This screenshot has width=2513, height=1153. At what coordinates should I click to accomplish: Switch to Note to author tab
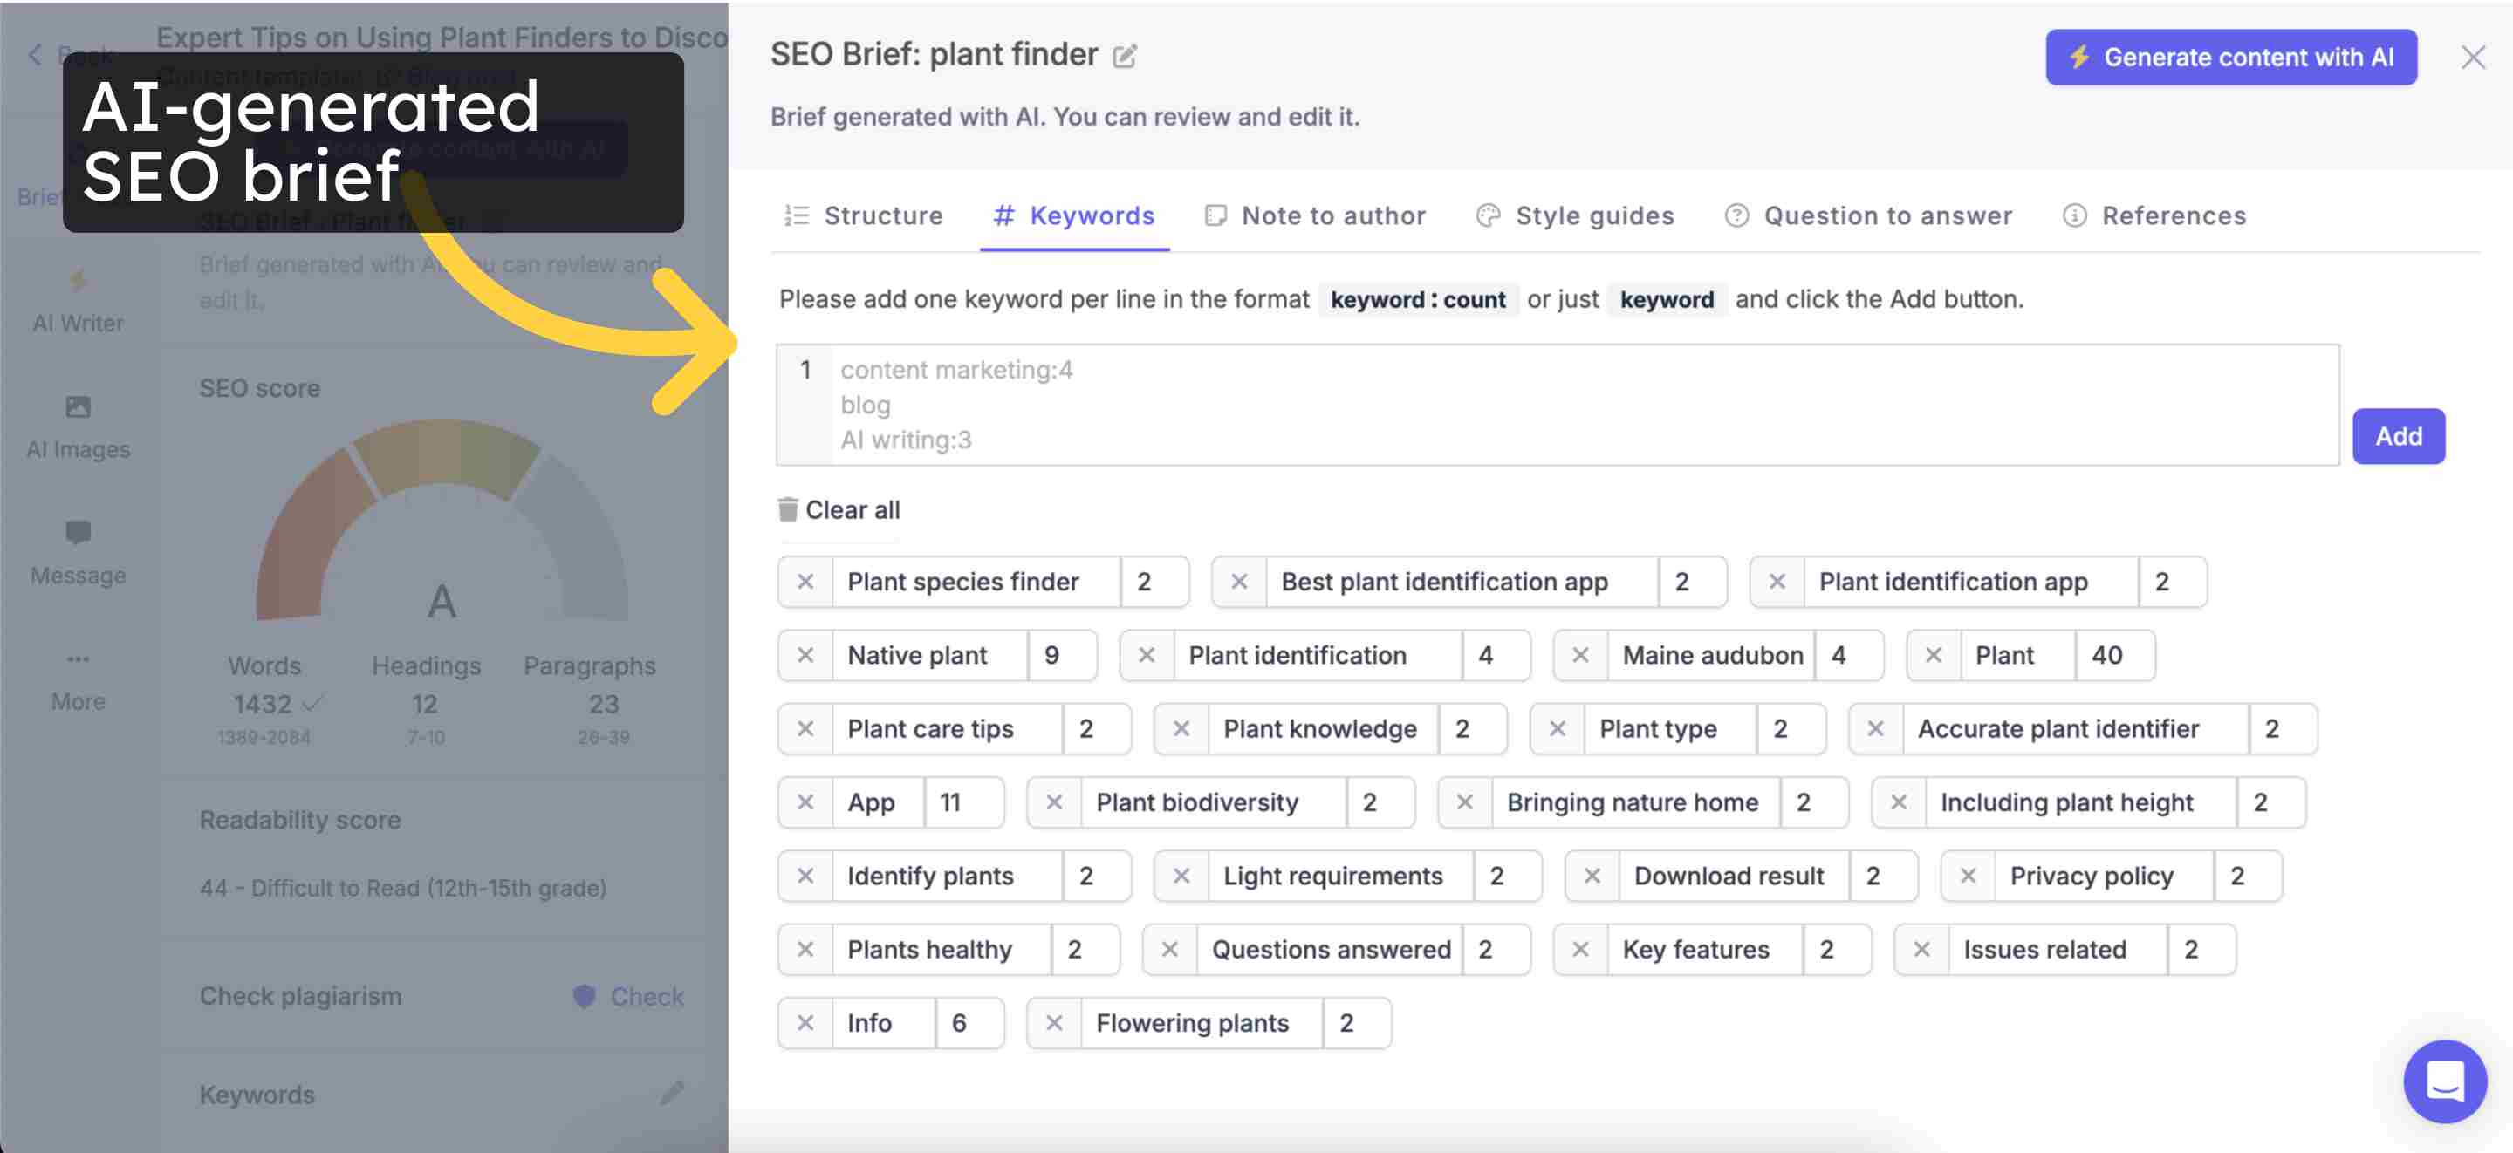click(1315, 215)
